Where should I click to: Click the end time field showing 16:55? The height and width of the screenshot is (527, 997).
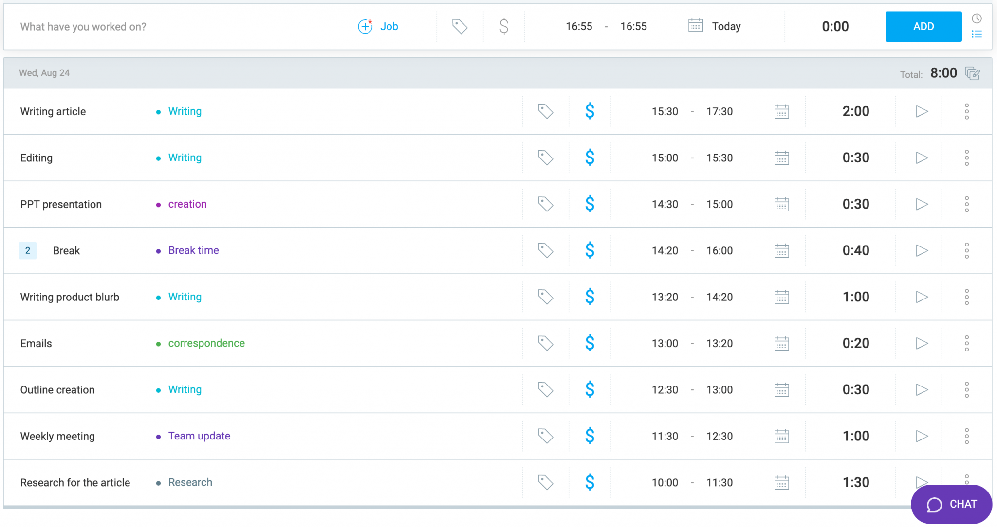(x=633, y=26)
